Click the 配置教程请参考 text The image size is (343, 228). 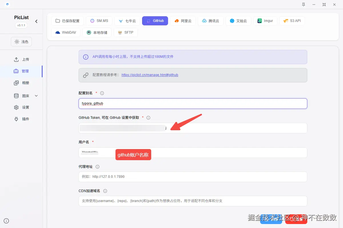105,75
